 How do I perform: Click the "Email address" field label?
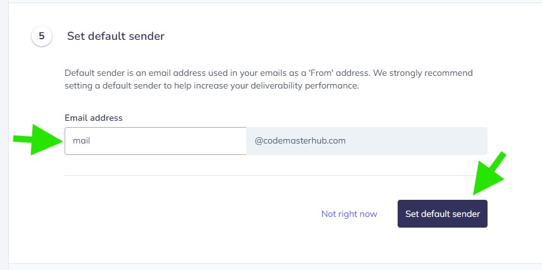point(94,118)
